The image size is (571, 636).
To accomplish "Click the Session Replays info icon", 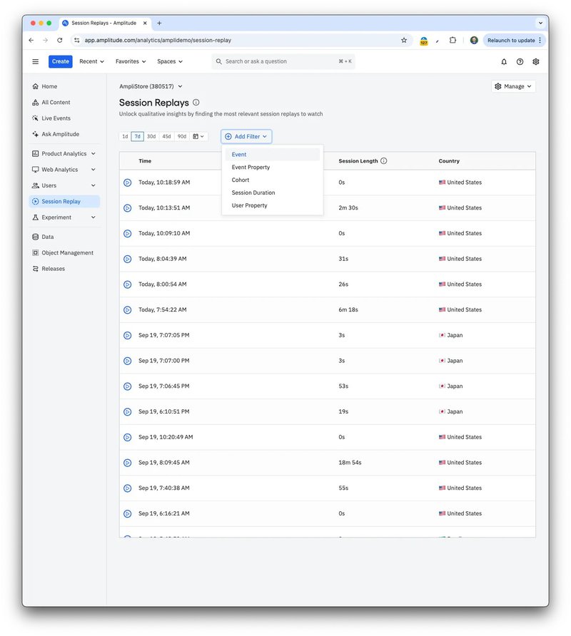I will (x=196, y=103).
